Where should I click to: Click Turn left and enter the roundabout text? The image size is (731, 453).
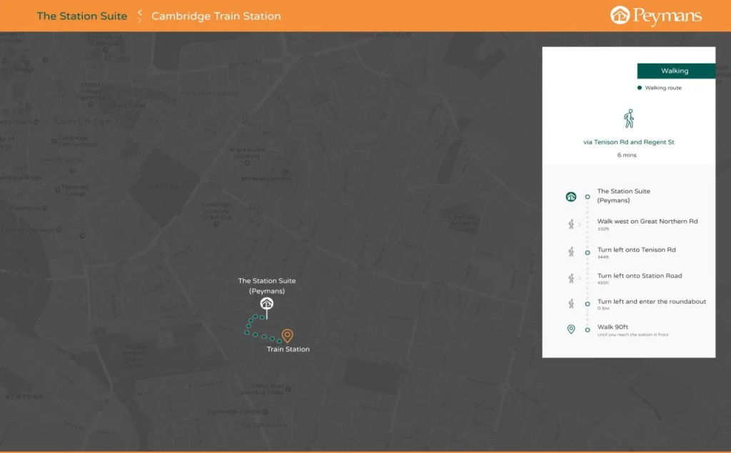click(651, 302)
